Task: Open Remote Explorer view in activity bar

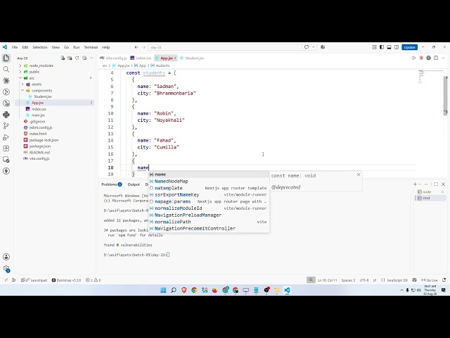Action: coord(6,160)
